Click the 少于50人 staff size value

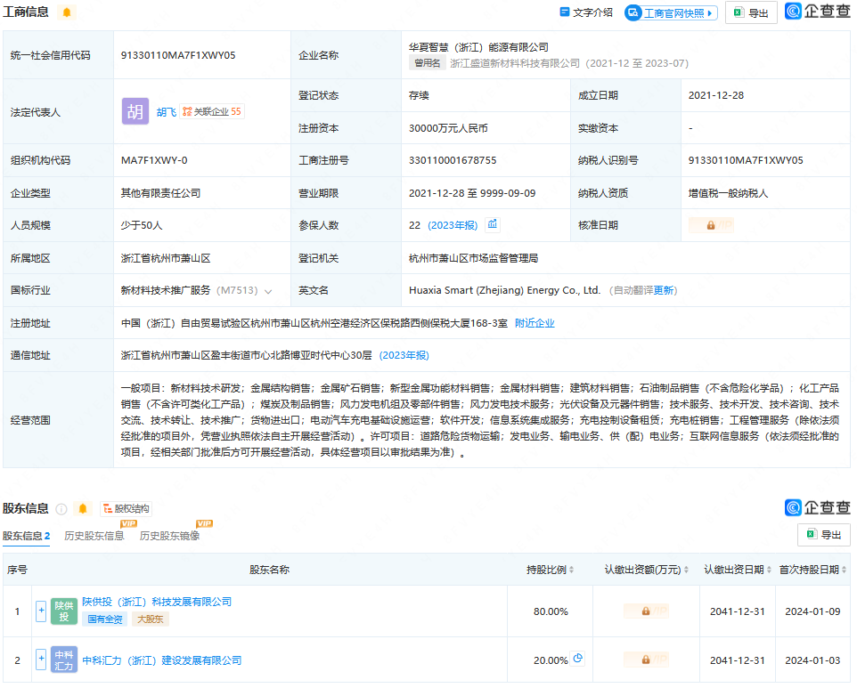(142, 225)
